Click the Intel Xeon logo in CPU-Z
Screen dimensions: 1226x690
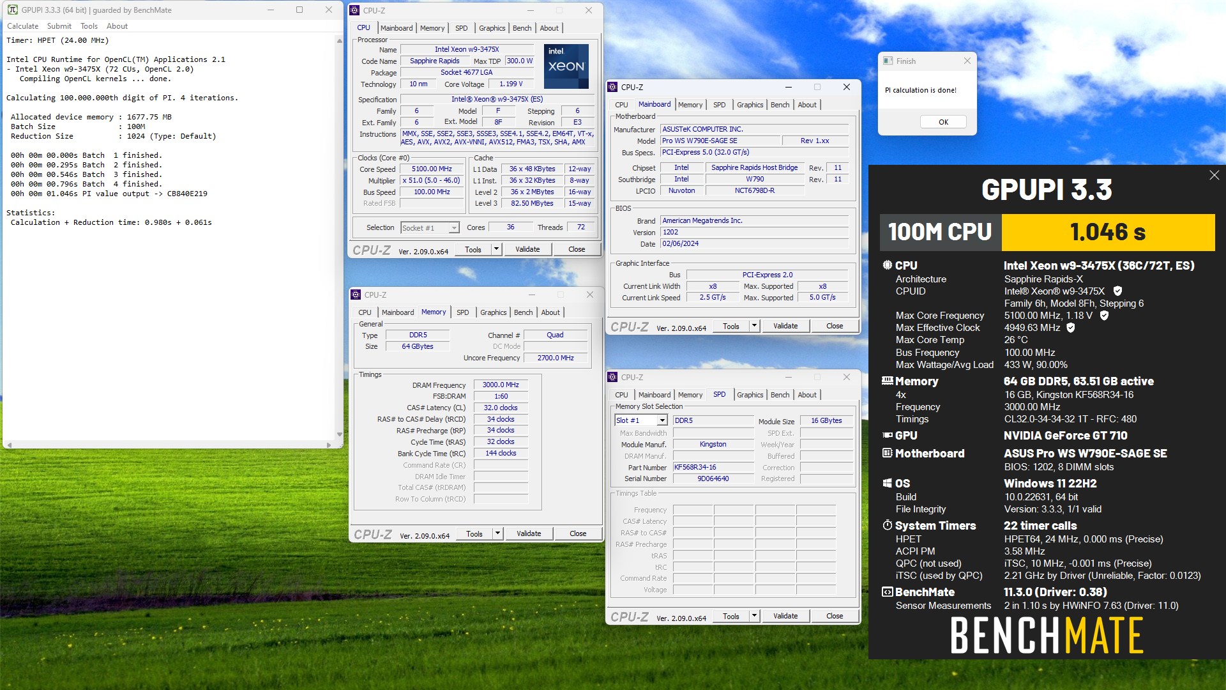pyautogui.click(x=566, y=66)
